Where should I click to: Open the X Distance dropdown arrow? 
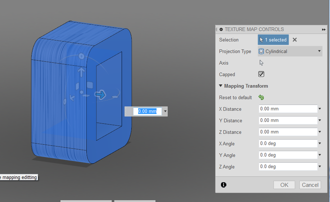[x=320, y=109]
